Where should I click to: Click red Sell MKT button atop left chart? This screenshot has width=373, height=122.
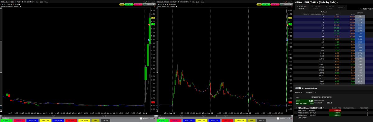click(x=138, y=4)
